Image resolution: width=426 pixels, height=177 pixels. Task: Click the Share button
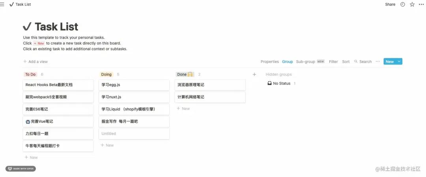(x=390, y=4)
